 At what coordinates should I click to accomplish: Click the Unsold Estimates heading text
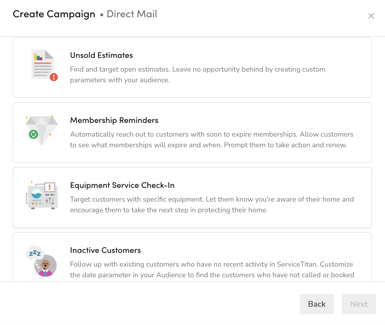click(x=101, y=55)
